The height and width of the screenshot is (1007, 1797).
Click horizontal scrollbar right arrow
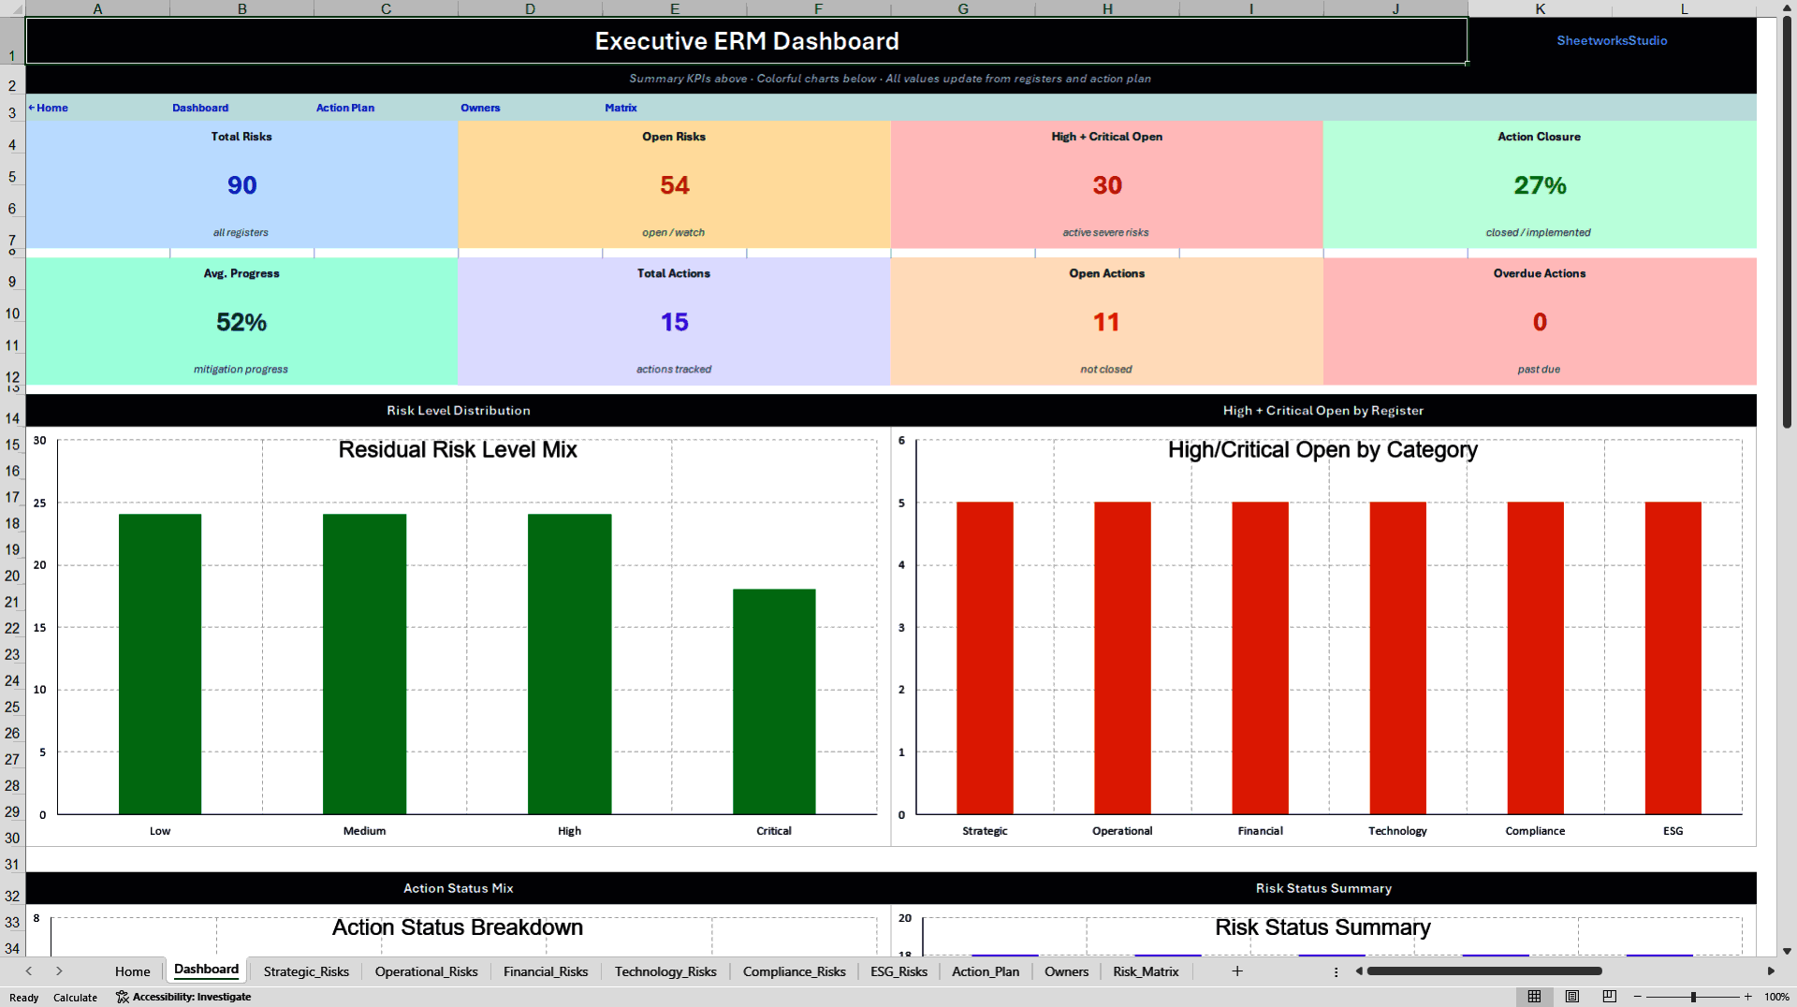pyautogui.click(x=1771, y=971)
